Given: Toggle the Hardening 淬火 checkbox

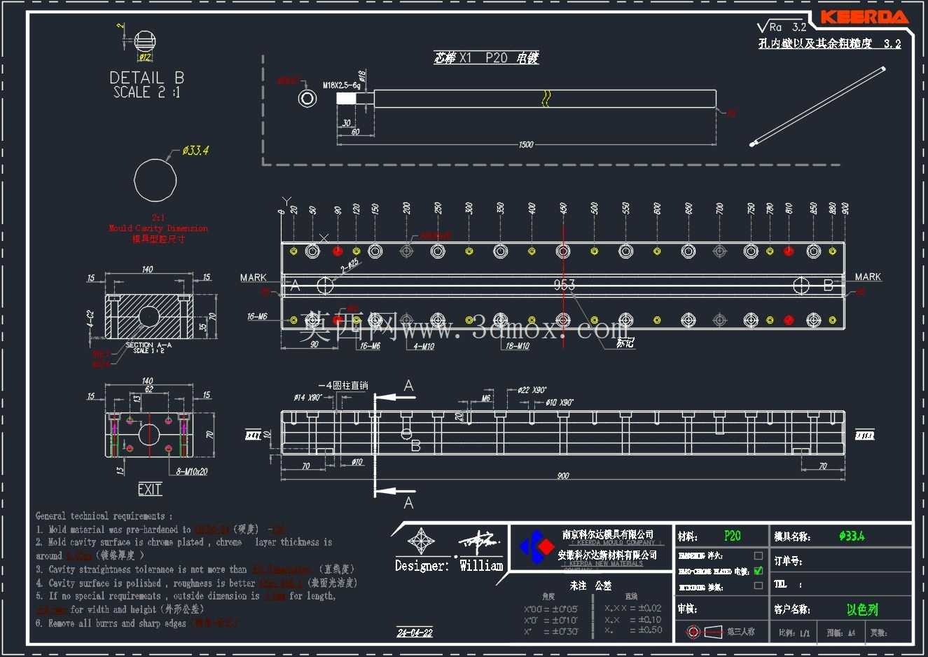Looking at the screenshot, I should (x=758, y=555).
